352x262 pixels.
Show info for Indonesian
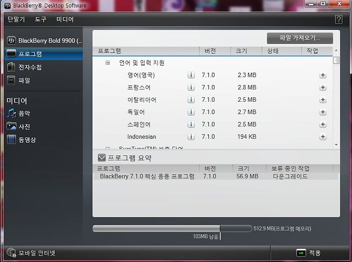click(x=191, y=137)
